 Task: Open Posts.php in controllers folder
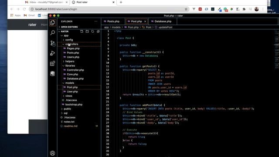click(73, 53)
